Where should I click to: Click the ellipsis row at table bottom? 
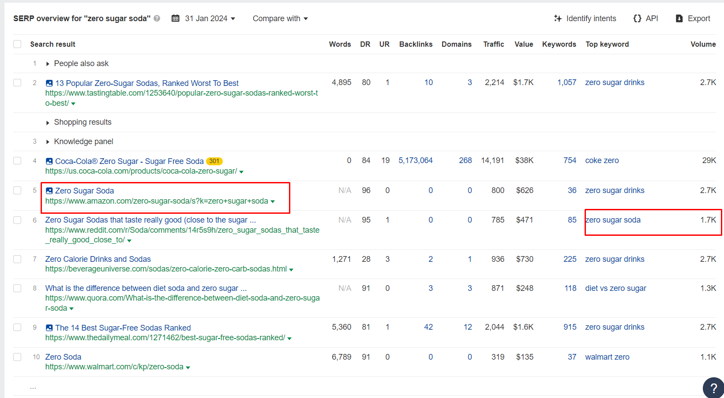point(33,387)
